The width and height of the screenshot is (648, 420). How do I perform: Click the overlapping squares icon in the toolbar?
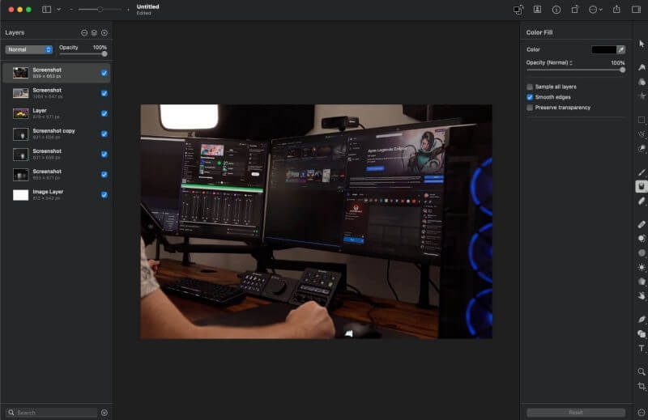point(518,10)
